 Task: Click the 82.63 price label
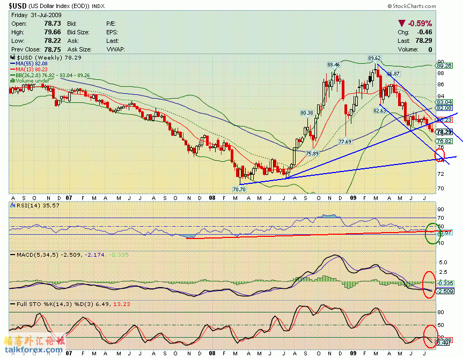click(379, 111)
